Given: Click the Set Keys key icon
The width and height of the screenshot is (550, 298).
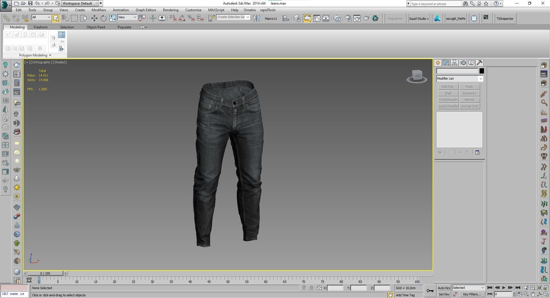Looking at the screenshot, I should 430,291.
